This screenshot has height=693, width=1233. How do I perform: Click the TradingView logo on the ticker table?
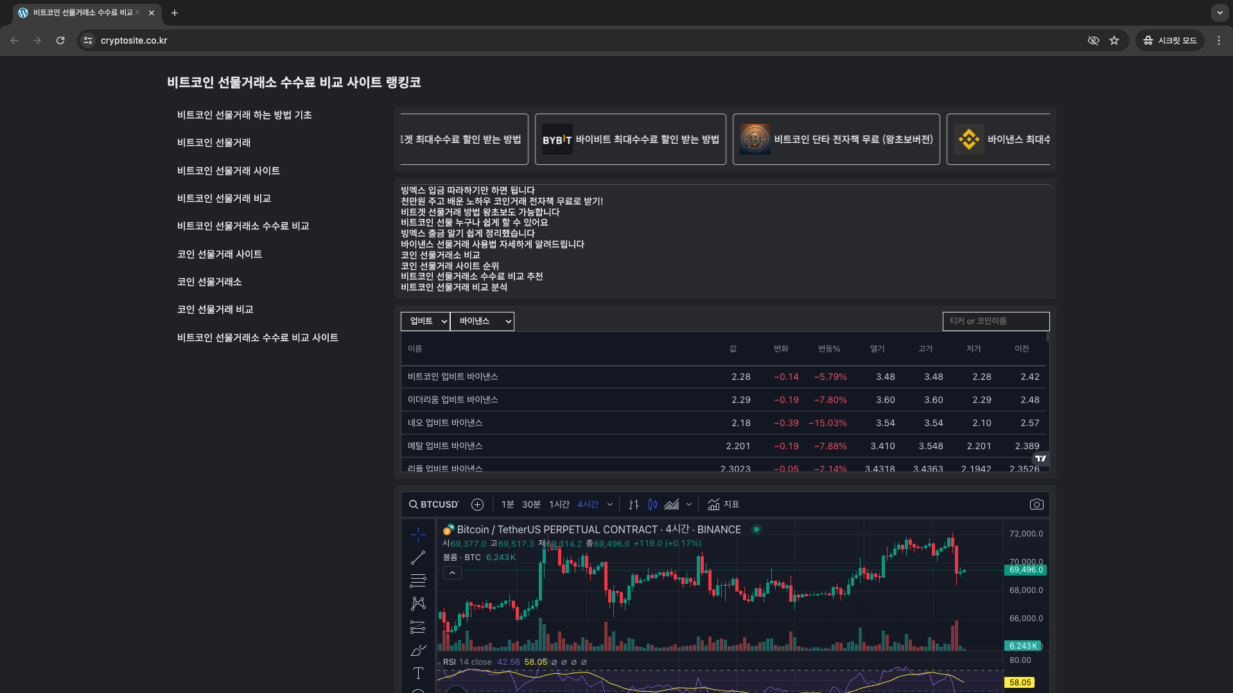point(1040,459)
